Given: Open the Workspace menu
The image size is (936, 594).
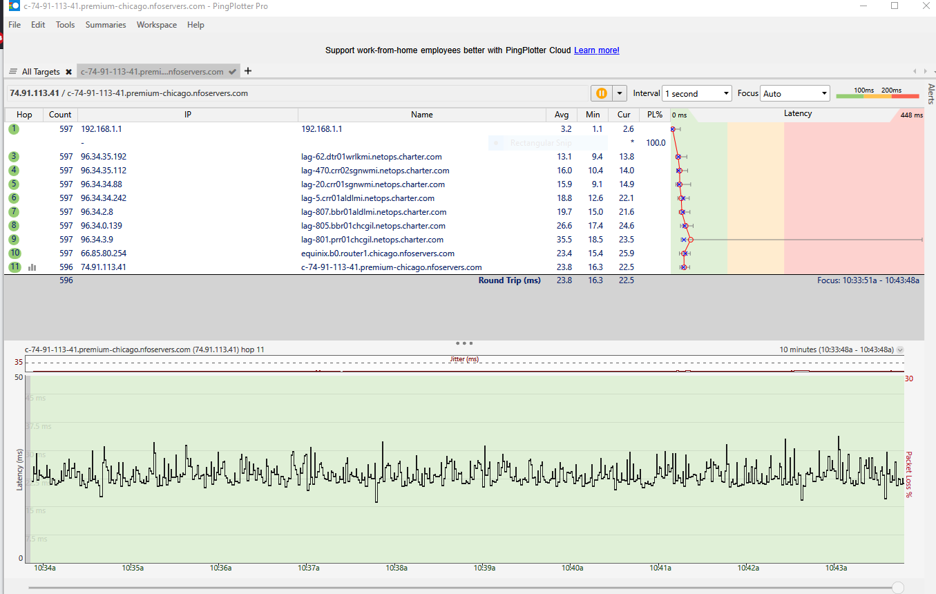Looking at the screenshot, I should pos(157,25).
